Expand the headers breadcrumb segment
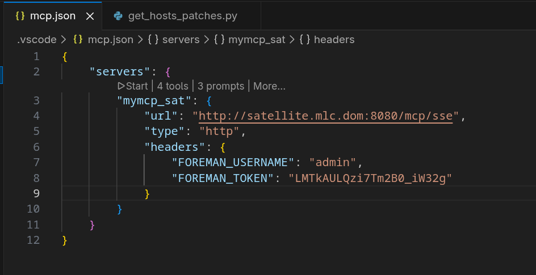 click(334, 40)
